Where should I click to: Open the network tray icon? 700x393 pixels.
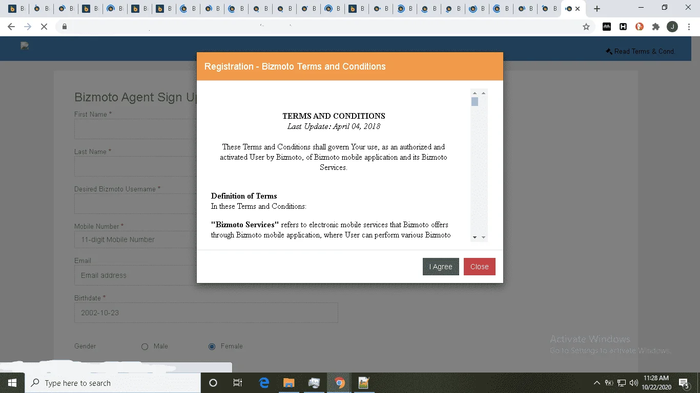tap(621, 383)
